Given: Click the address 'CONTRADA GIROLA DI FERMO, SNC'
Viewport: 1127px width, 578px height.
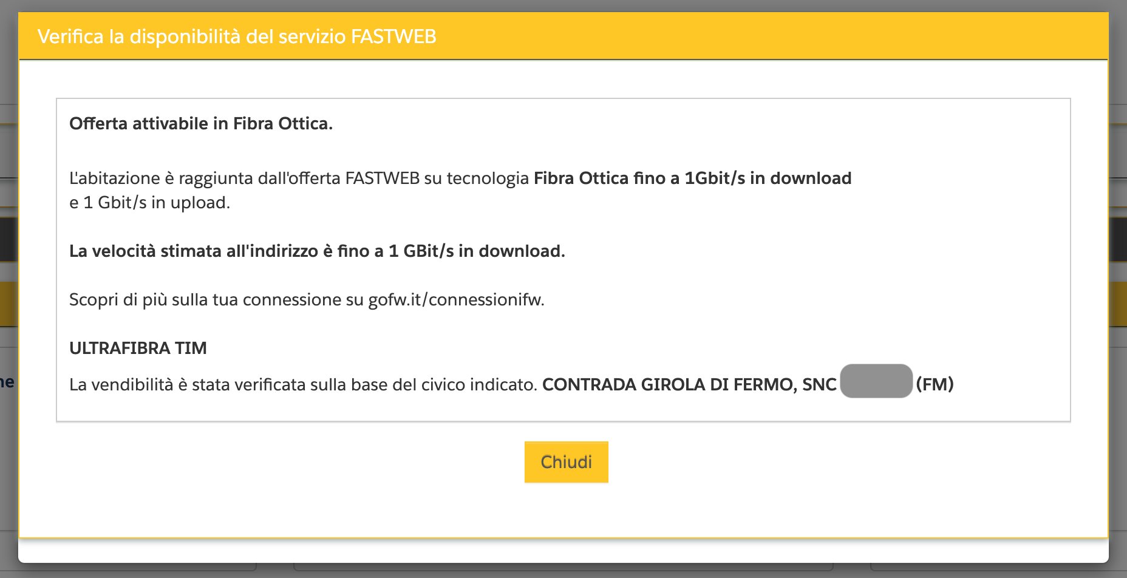Looking at the screenshot, I should (x=689, y=385).
